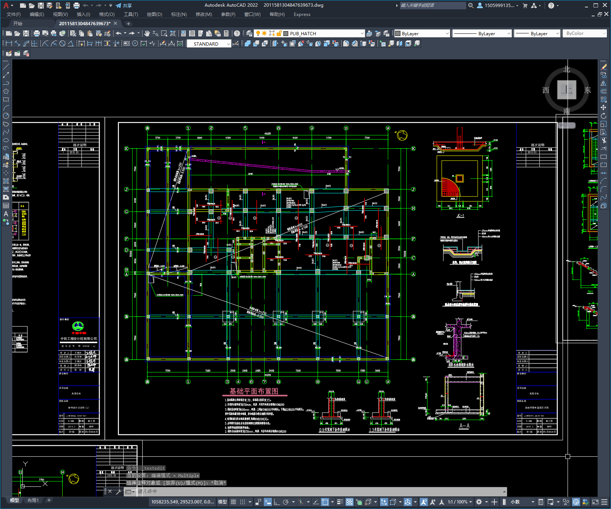This screenshot has height=509, width=611.
Task: Click the search magnifier icon
Action: click(x=471, y=6)
